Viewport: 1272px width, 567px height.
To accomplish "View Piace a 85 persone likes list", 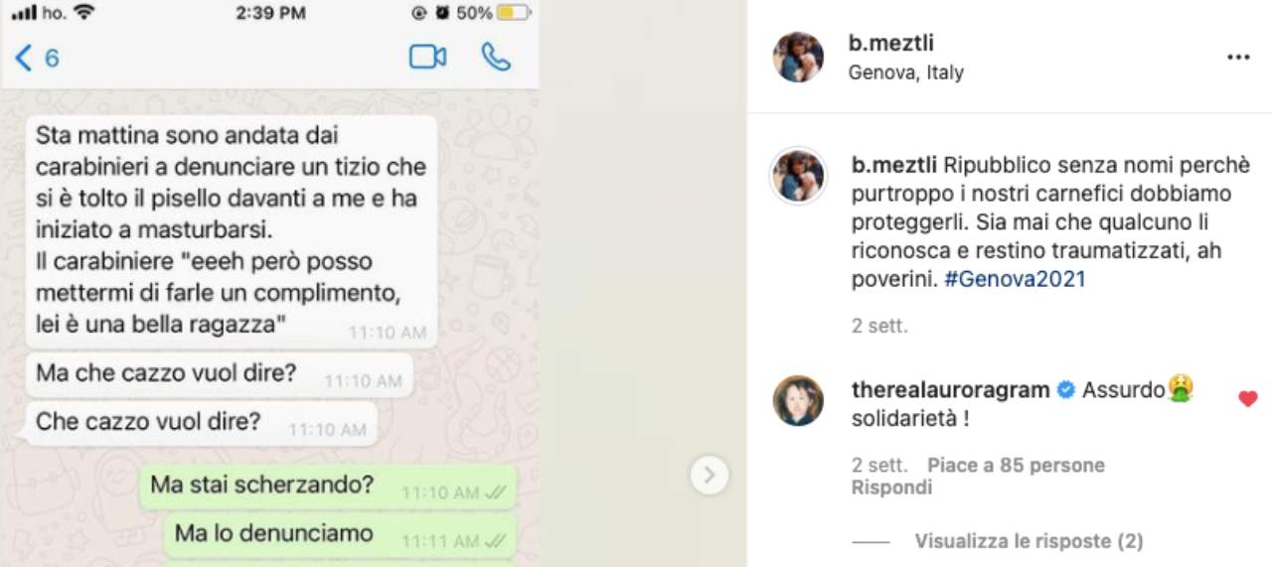I will coord(1016,465).
